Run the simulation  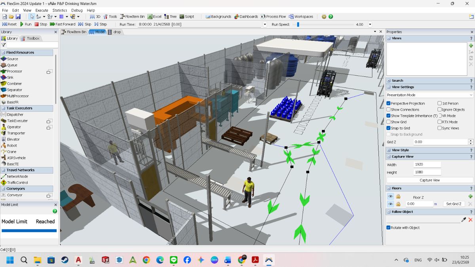(26, 24)
